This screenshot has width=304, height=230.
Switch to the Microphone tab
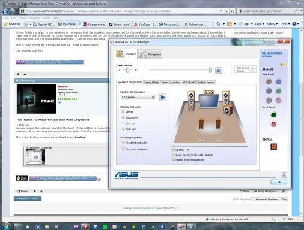[150, 54]
